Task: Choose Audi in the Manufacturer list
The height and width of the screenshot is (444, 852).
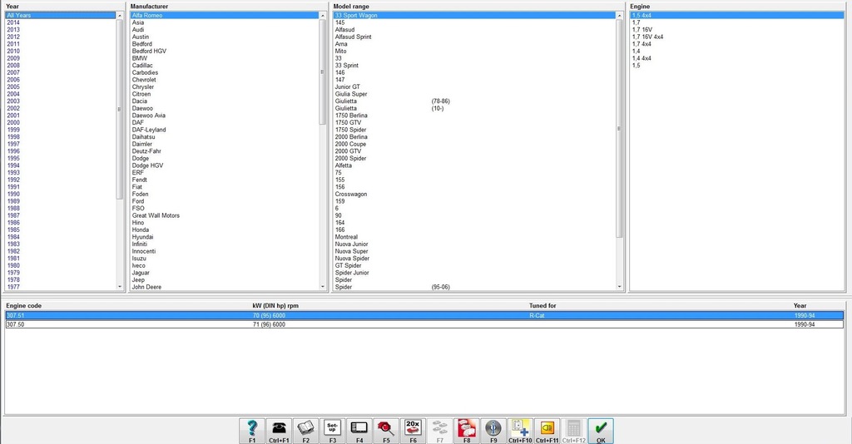Action: (138, 30)
